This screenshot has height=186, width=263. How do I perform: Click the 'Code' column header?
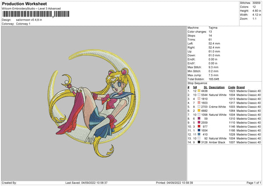pyautogui.click(x=231, y=87)
